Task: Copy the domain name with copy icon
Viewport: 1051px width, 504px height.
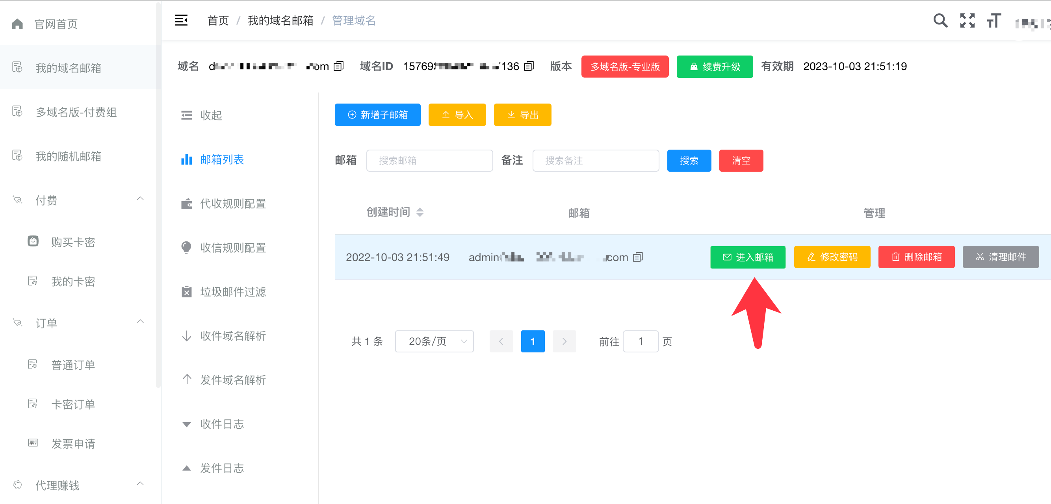Action: tap(339, 66)
